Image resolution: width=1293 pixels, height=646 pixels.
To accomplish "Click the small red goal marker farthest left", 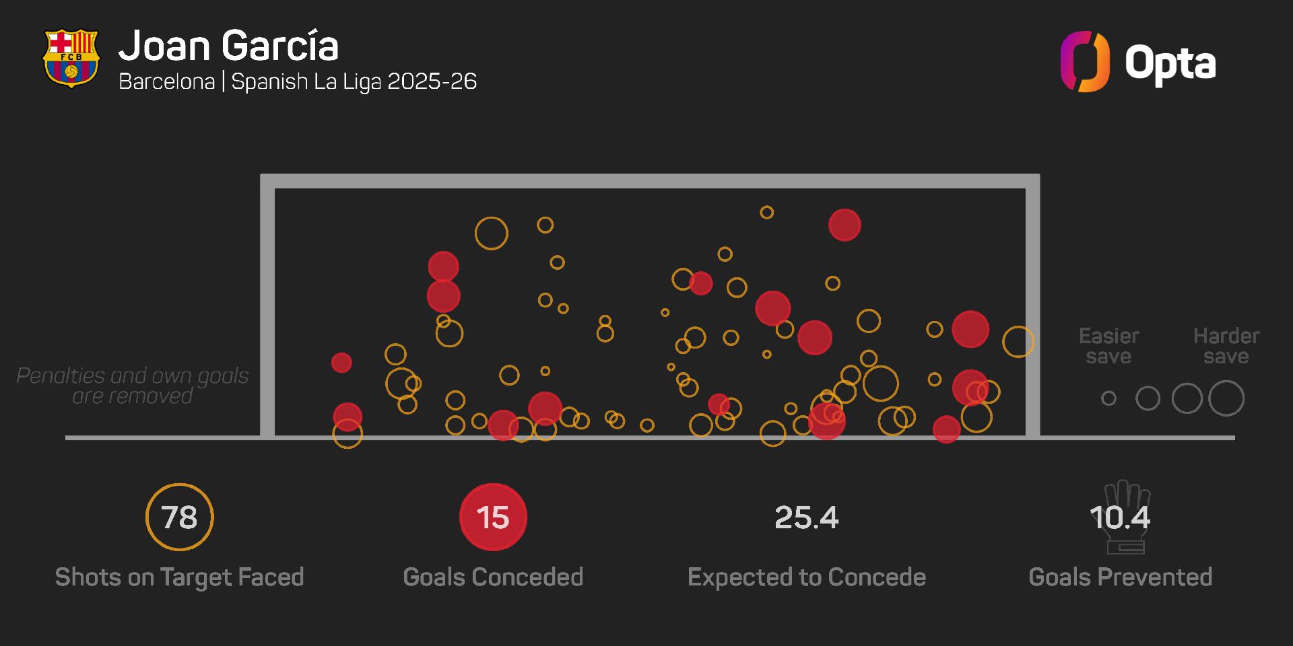I will point(341,363).
